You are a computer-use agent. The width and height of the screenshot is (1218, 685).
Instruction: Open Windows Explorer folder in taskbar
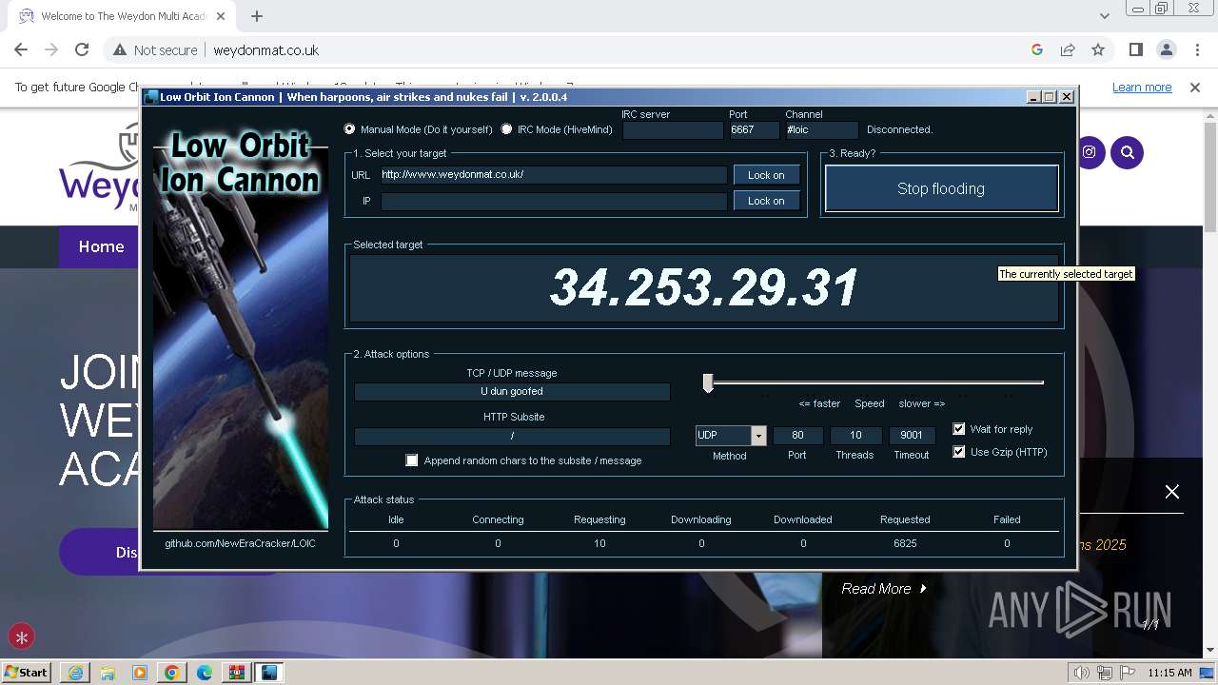click(x=107, y=673)
